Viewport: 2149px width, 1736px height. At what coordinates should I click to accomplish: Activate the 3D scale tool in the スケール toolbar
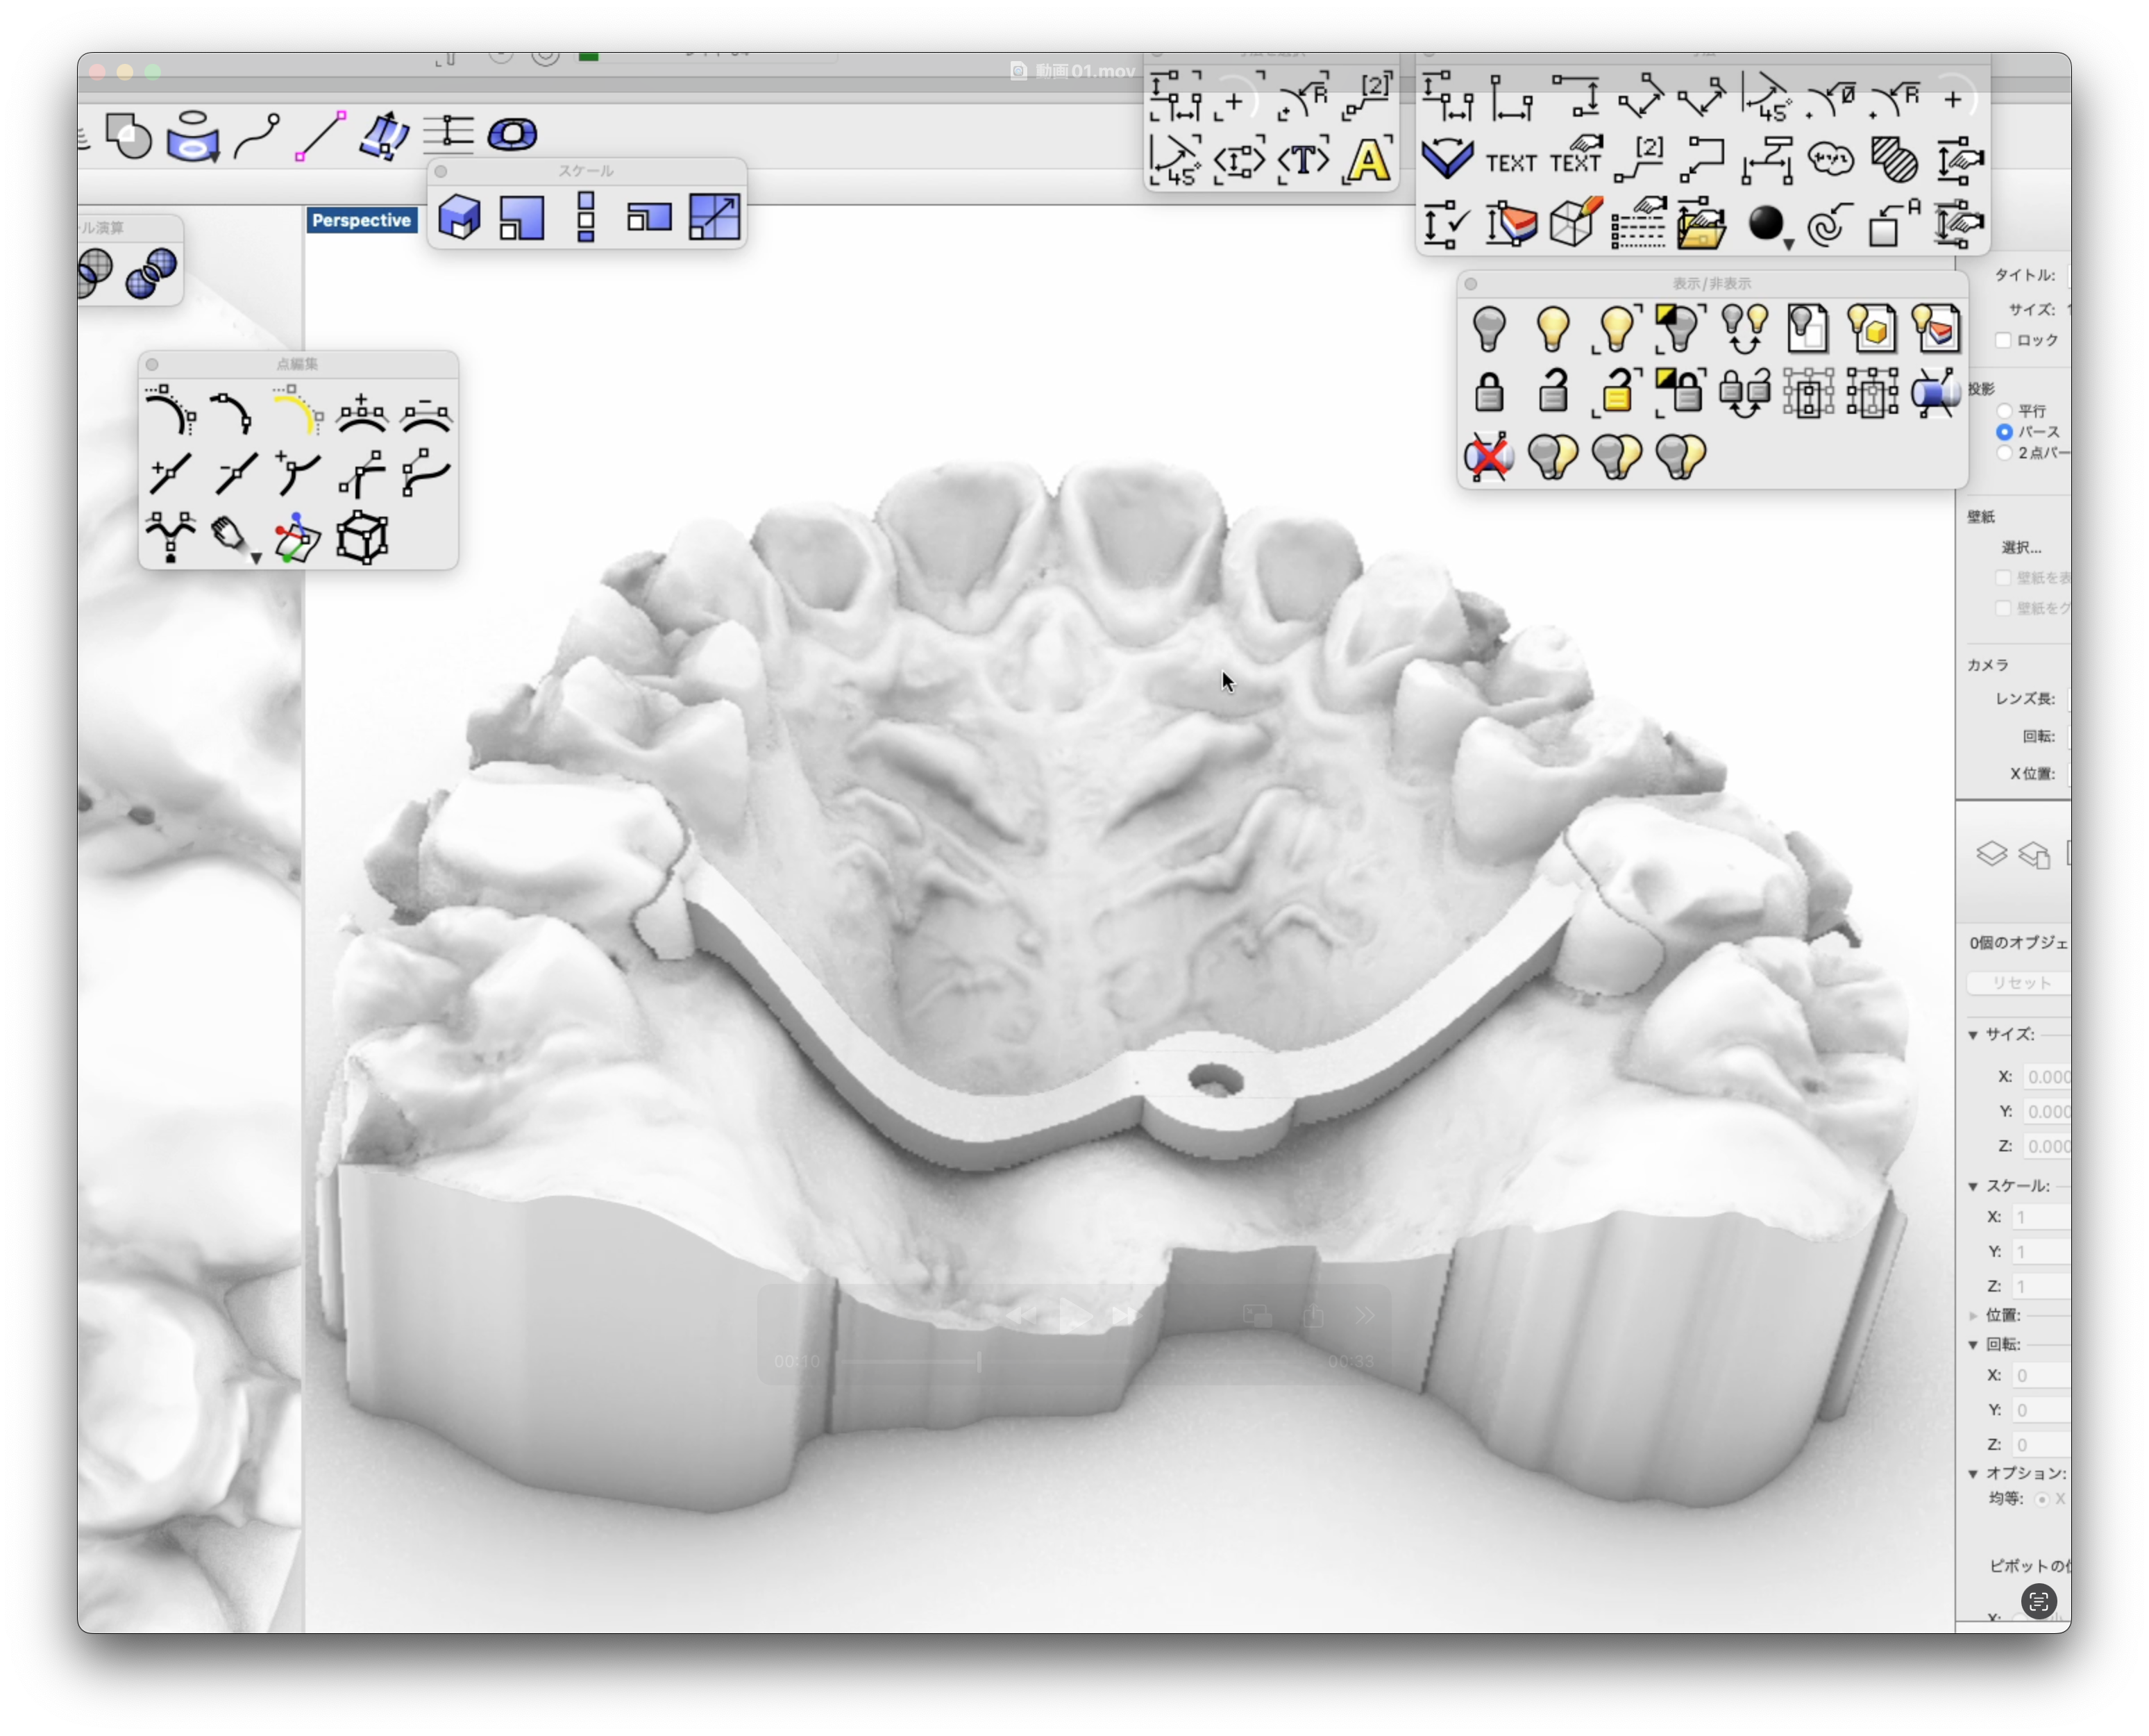pyautogui.click(x=460, y=217)
